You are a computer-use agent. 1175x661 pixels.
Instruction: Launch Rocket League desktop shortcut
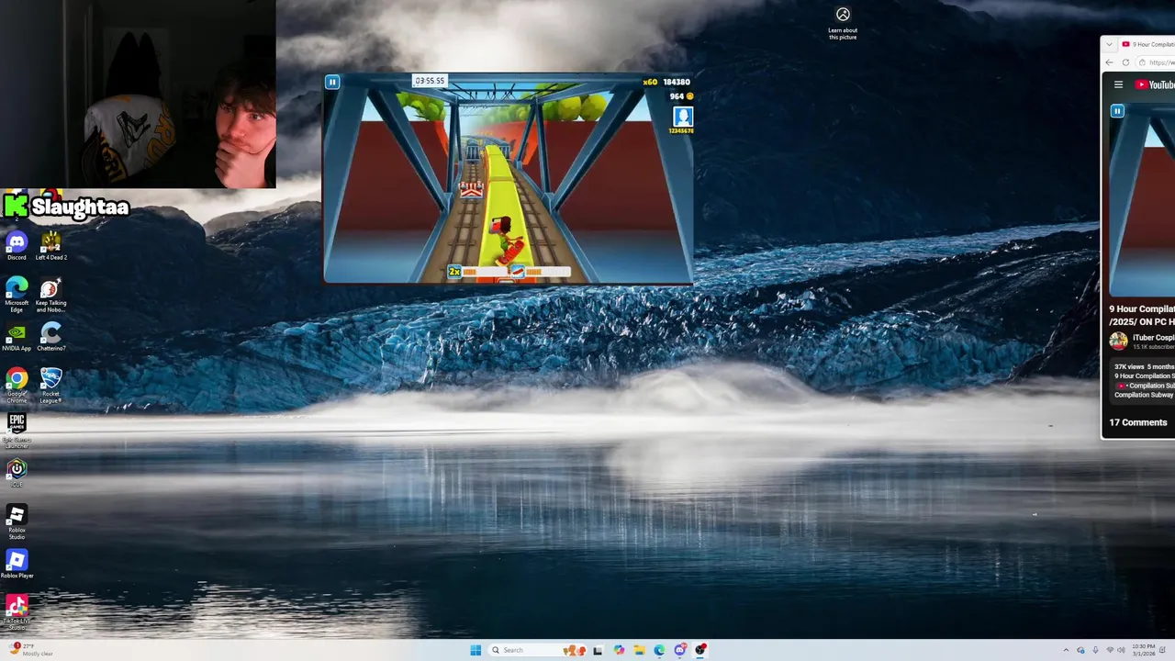pos(50,386)
